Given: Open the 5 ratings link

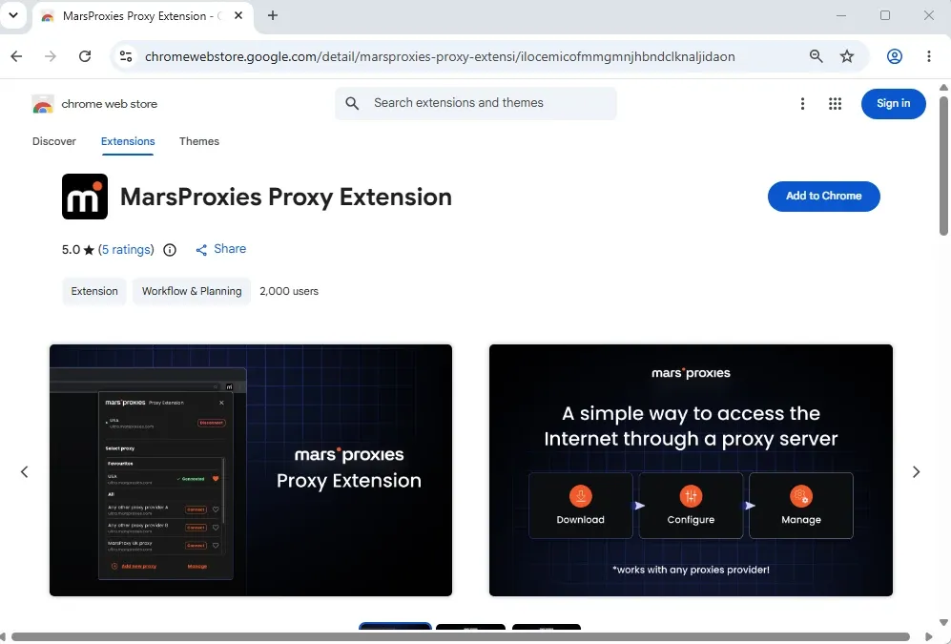Looking at the screenshot, I should tap(126, 250).
